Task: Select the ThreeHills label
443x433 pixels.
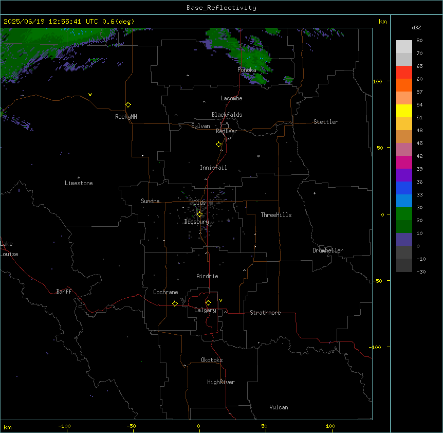Action: 276,215
